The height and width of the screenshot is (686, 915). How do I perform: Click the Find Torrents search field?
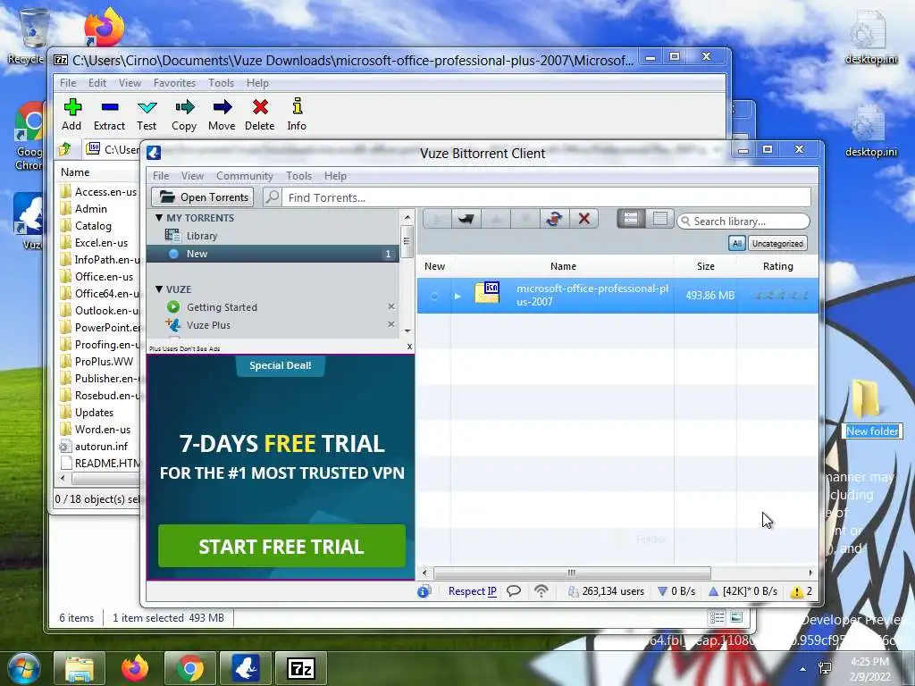tap(546, 197)
